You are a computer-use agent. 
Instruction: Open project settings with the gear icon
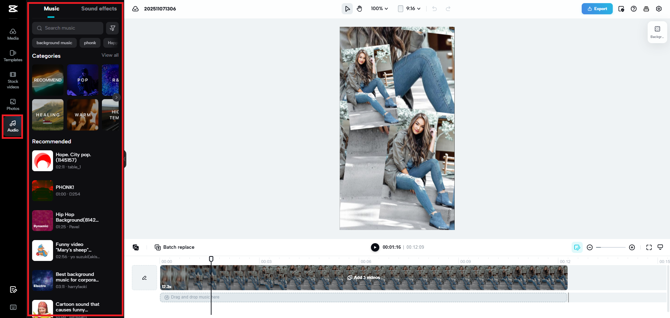[x=659, y=8]
